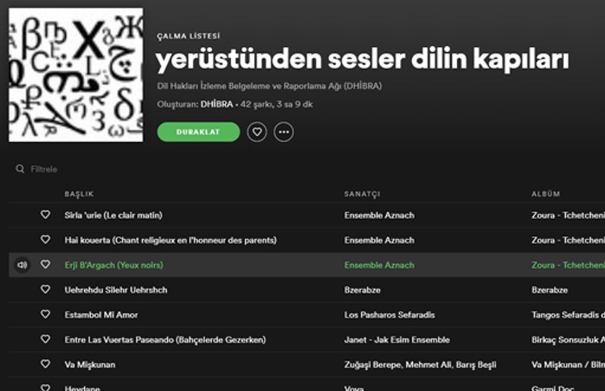The image size is (605, 391).
Task: Like Entre Las Vuertas Paseando track
Action: [45, 339]
